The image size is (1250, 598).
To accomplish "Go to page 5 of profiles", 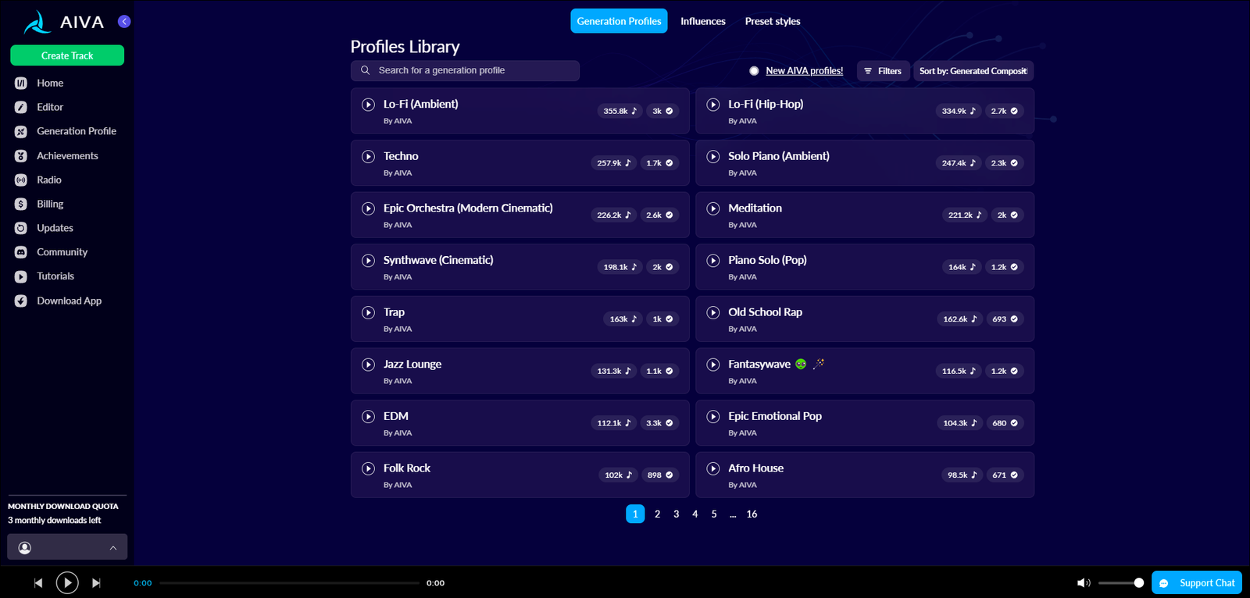I will (x=713, y=514).
